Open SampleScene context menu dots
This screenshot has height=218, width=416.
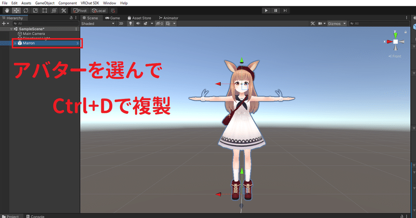click(x=76, y=29)
